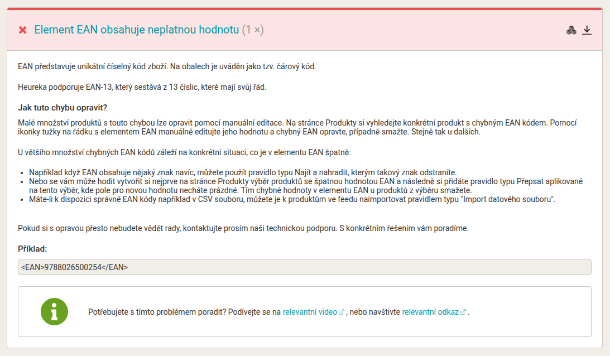610x356 pixels.
Task: Click the "Jak tuto chybu opravit?" heading
Action: pyautogui.click(x=63, y=108)
